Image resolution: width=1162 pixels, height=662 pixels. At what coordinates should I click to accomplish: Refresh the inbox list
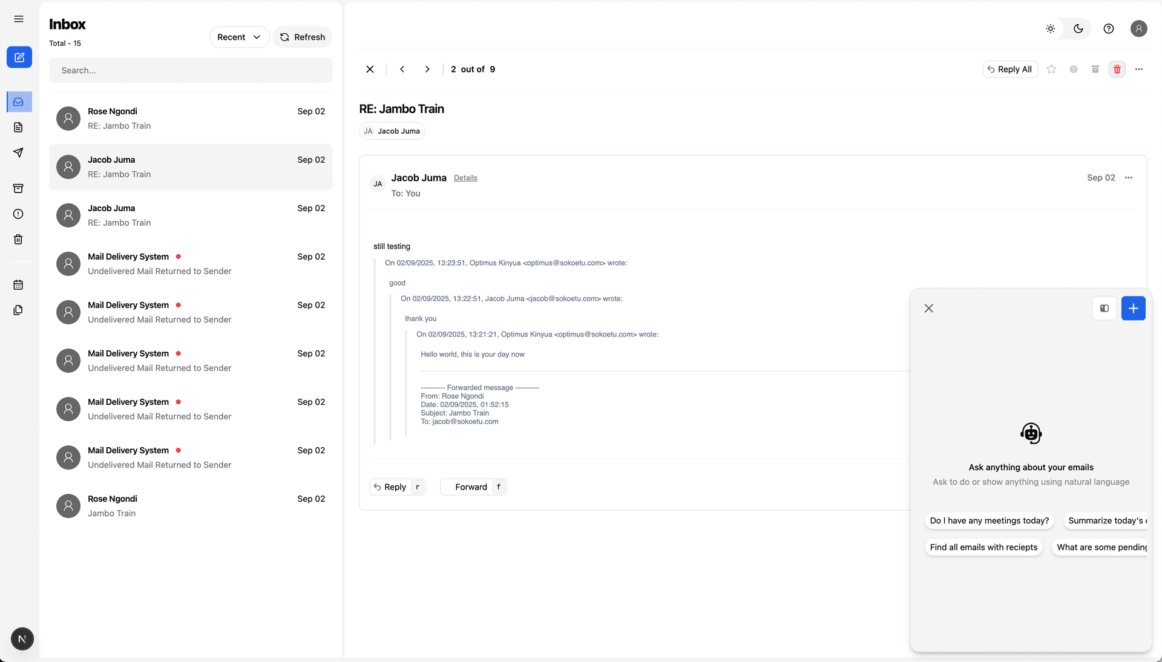point(302,37)
